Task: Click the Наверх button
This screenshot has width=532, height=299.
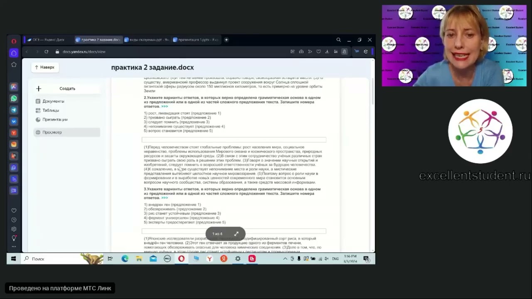Action: pos(45,67)
